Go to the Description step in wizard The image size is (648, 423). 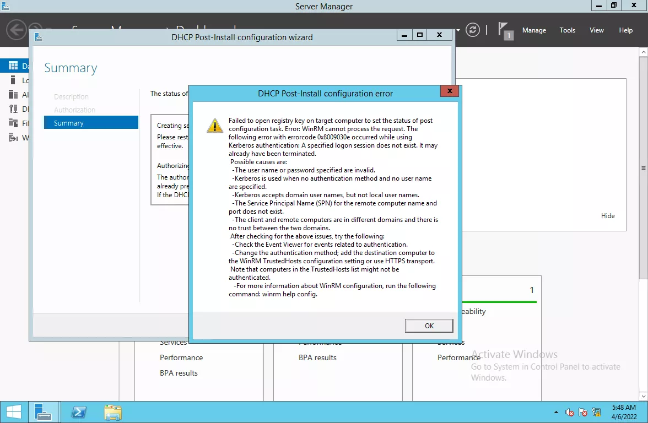click(71, 97)
